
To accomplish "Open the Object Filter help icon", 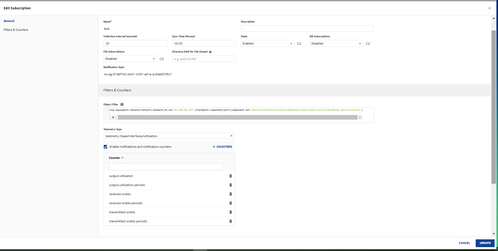I will tap(122, 105).
